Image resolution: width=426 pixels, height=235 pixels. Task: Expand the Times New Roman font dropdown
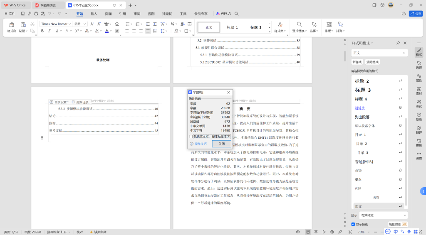pyautogui.click(x=69, y=24)
